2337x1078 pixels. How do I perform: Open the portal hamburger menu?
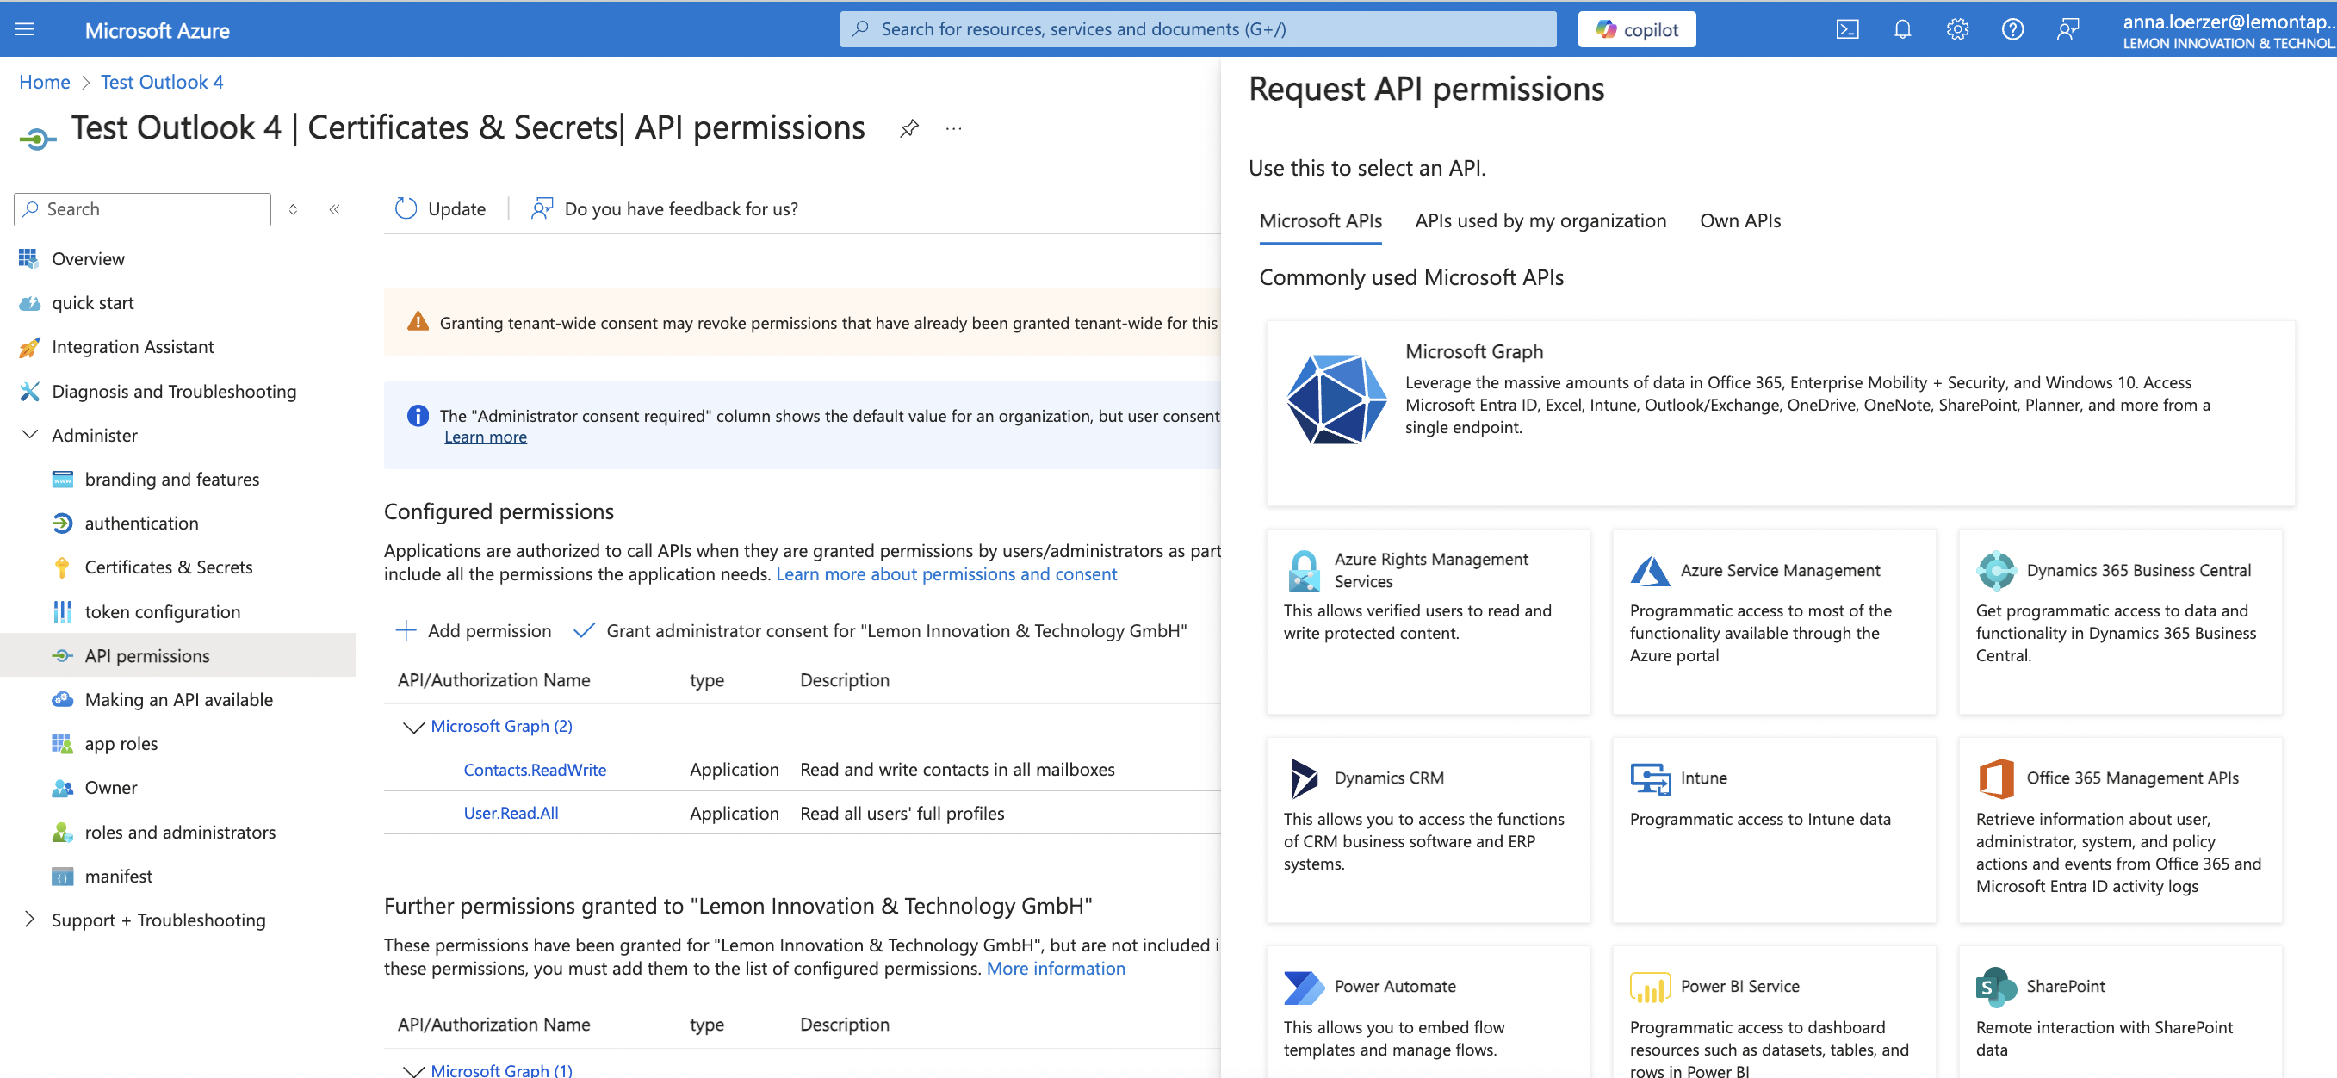(26, 29)
